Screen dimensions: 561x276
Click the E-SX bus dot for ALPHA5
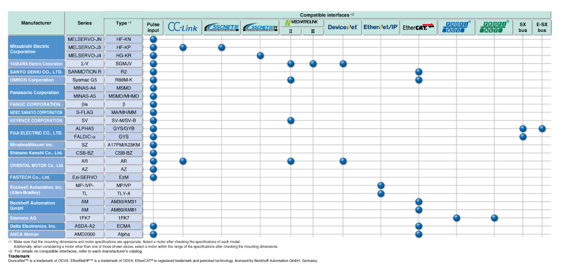542,129
